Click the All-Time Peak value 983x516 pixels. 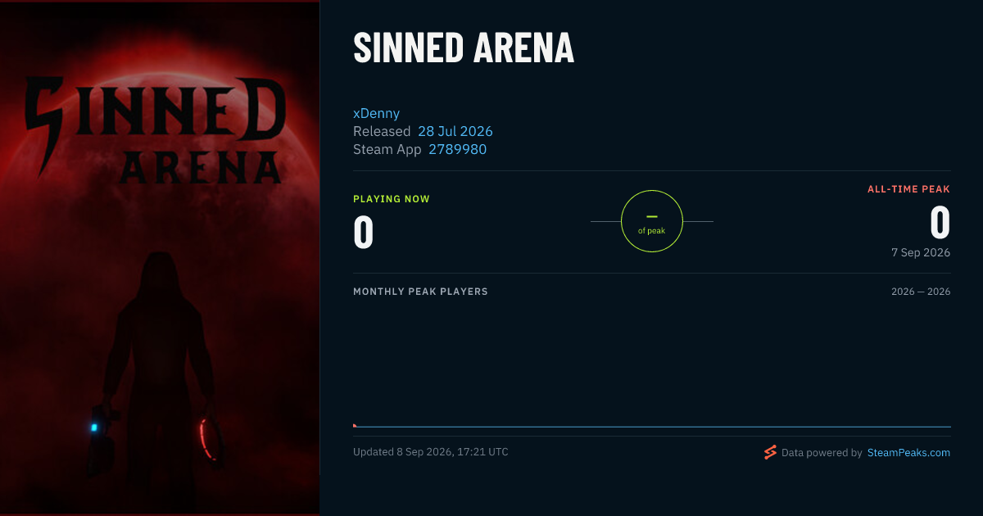tap(940, 222)
